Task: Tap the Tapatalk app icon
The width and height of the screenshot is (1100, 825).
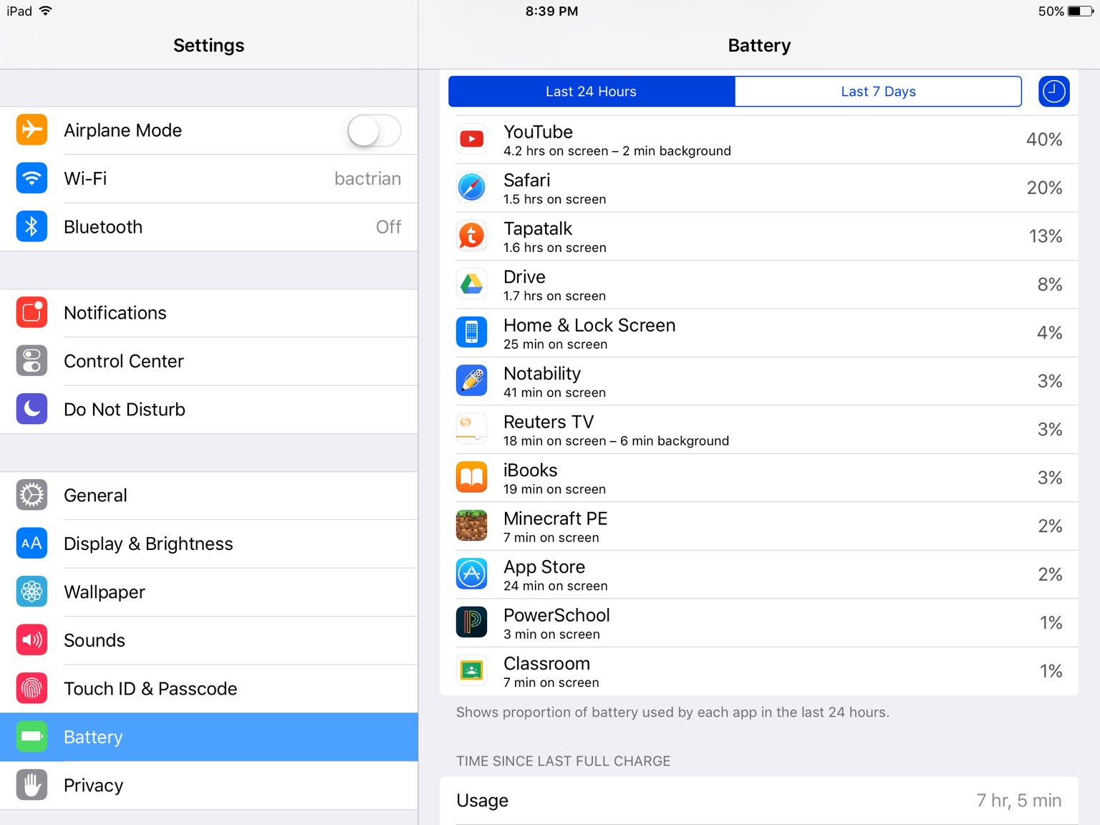Action: [471, 236]
